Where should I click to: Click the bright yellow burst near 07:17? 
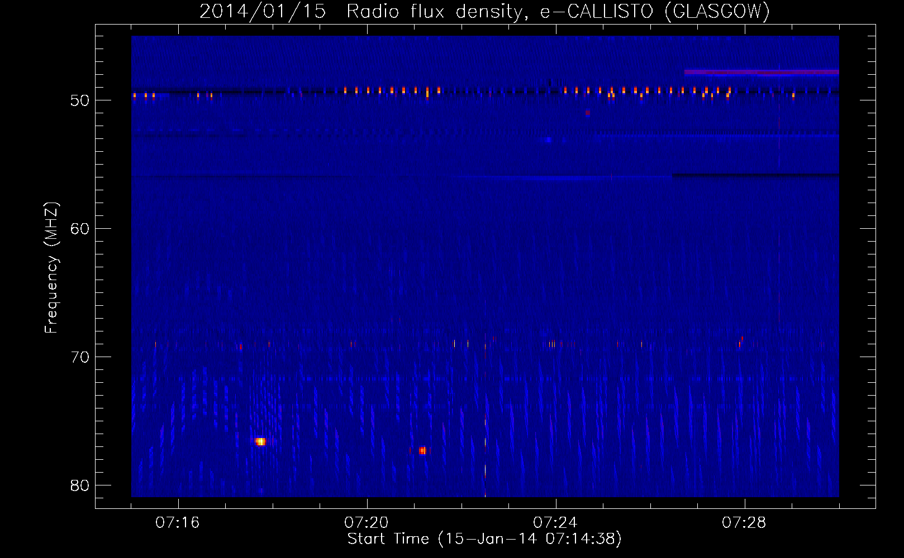click(260, 441)
